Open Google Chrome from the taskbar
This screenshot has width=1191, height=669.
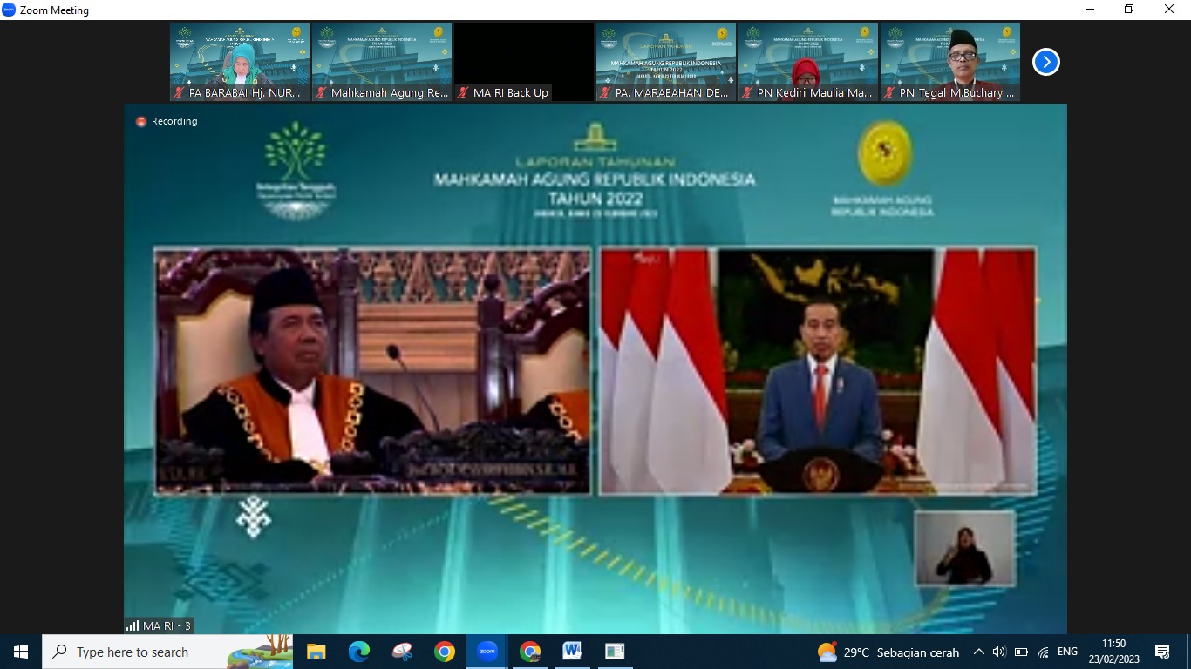(x=445, y=652)
